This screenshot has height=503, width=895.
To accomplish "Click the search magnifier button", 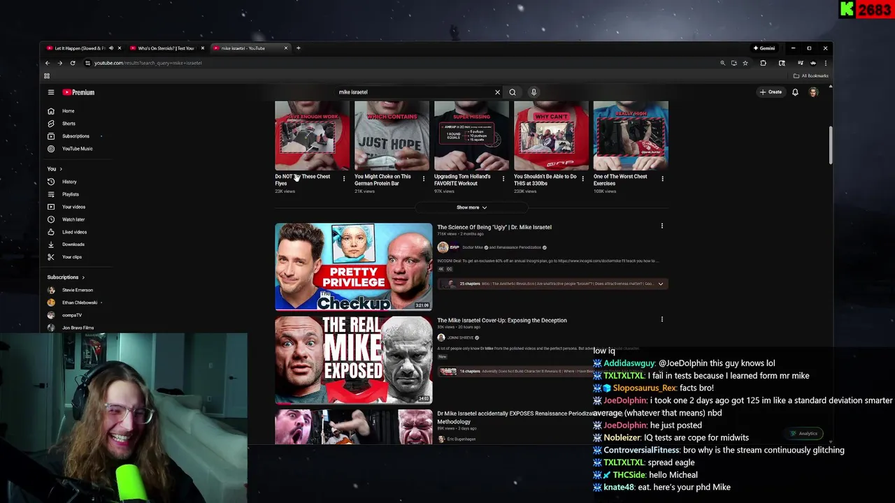I will pos(513,92).
